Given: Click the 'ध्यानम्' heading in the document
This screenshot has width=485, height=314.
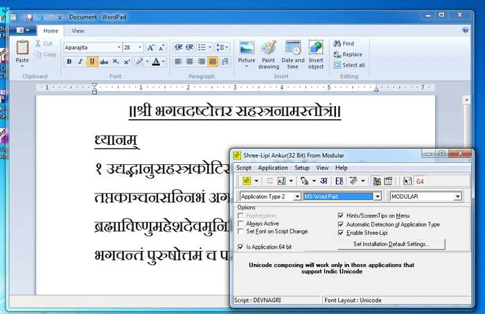Looking at the screenshot, I should point(116,141).
